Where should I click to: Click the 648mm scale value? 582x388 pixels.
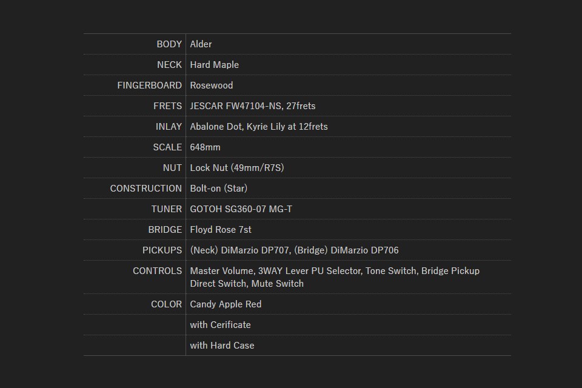point(205,147)
